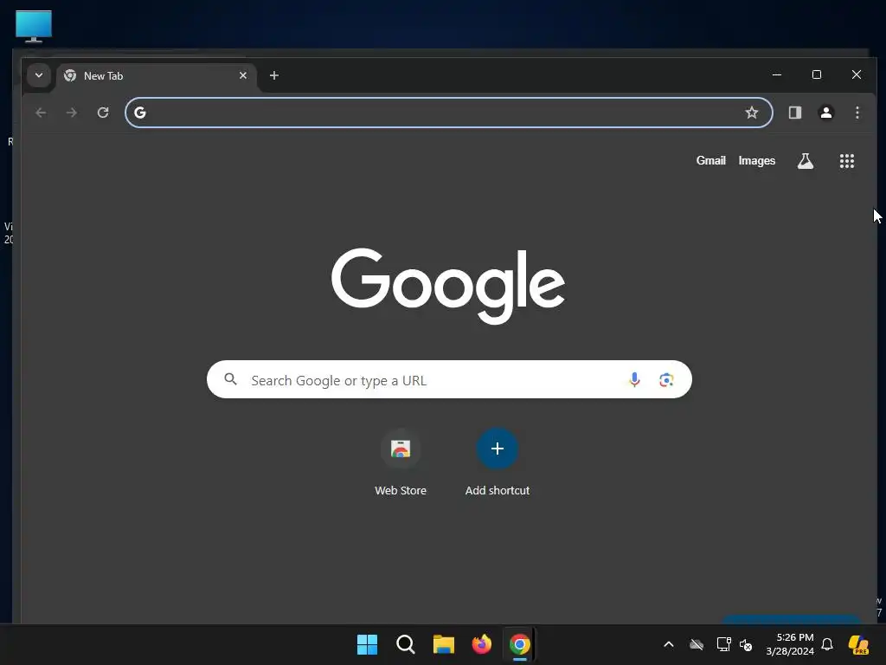
Task: Launch File Explorer from the taskbar
Action: click(444, 644)
